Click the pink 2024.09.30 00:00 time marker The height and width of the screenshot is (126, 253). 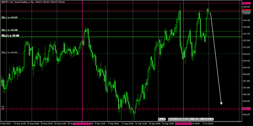point(183,124)
